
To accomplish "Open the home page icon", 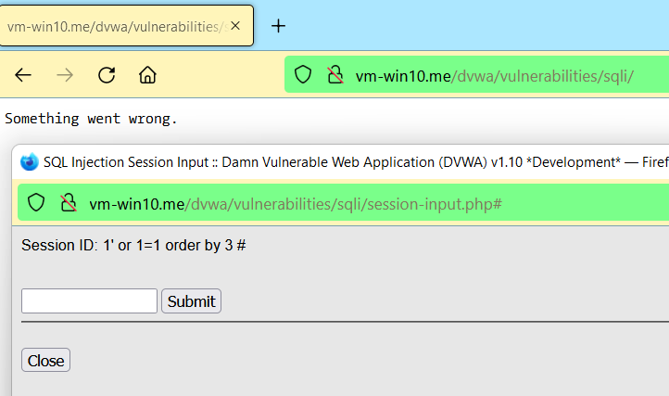I will pos(147,75).
